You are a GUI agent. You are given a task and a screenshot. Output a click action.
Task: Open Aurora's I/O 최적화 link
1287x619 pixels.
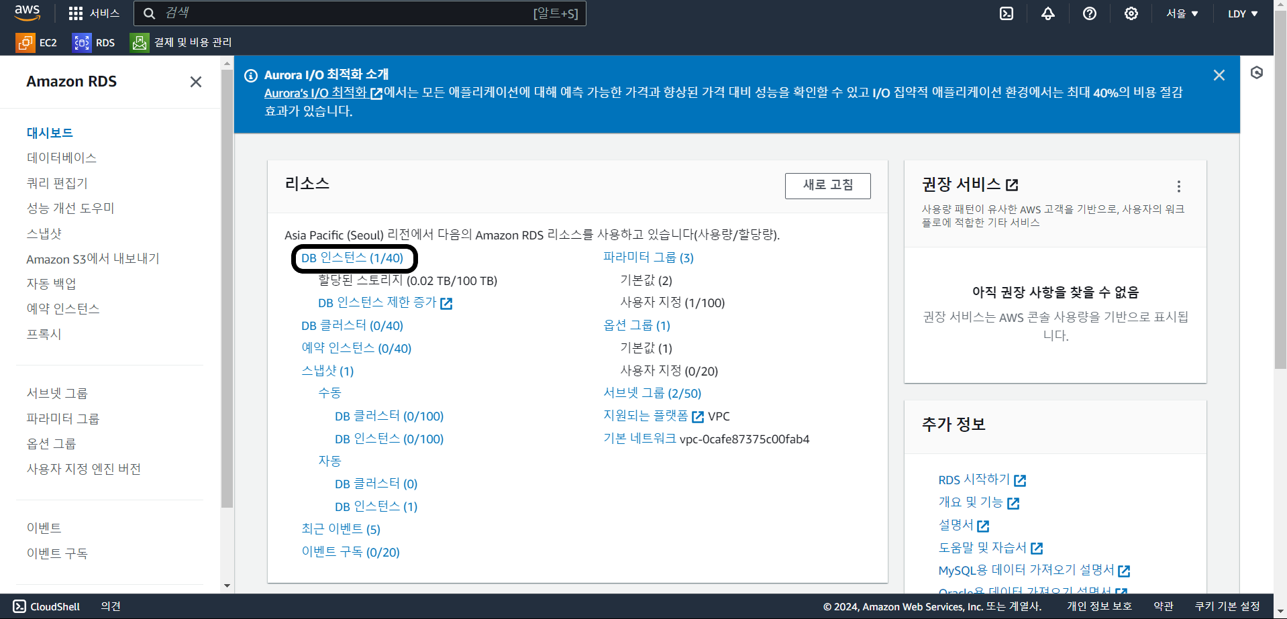coord(323,93)
